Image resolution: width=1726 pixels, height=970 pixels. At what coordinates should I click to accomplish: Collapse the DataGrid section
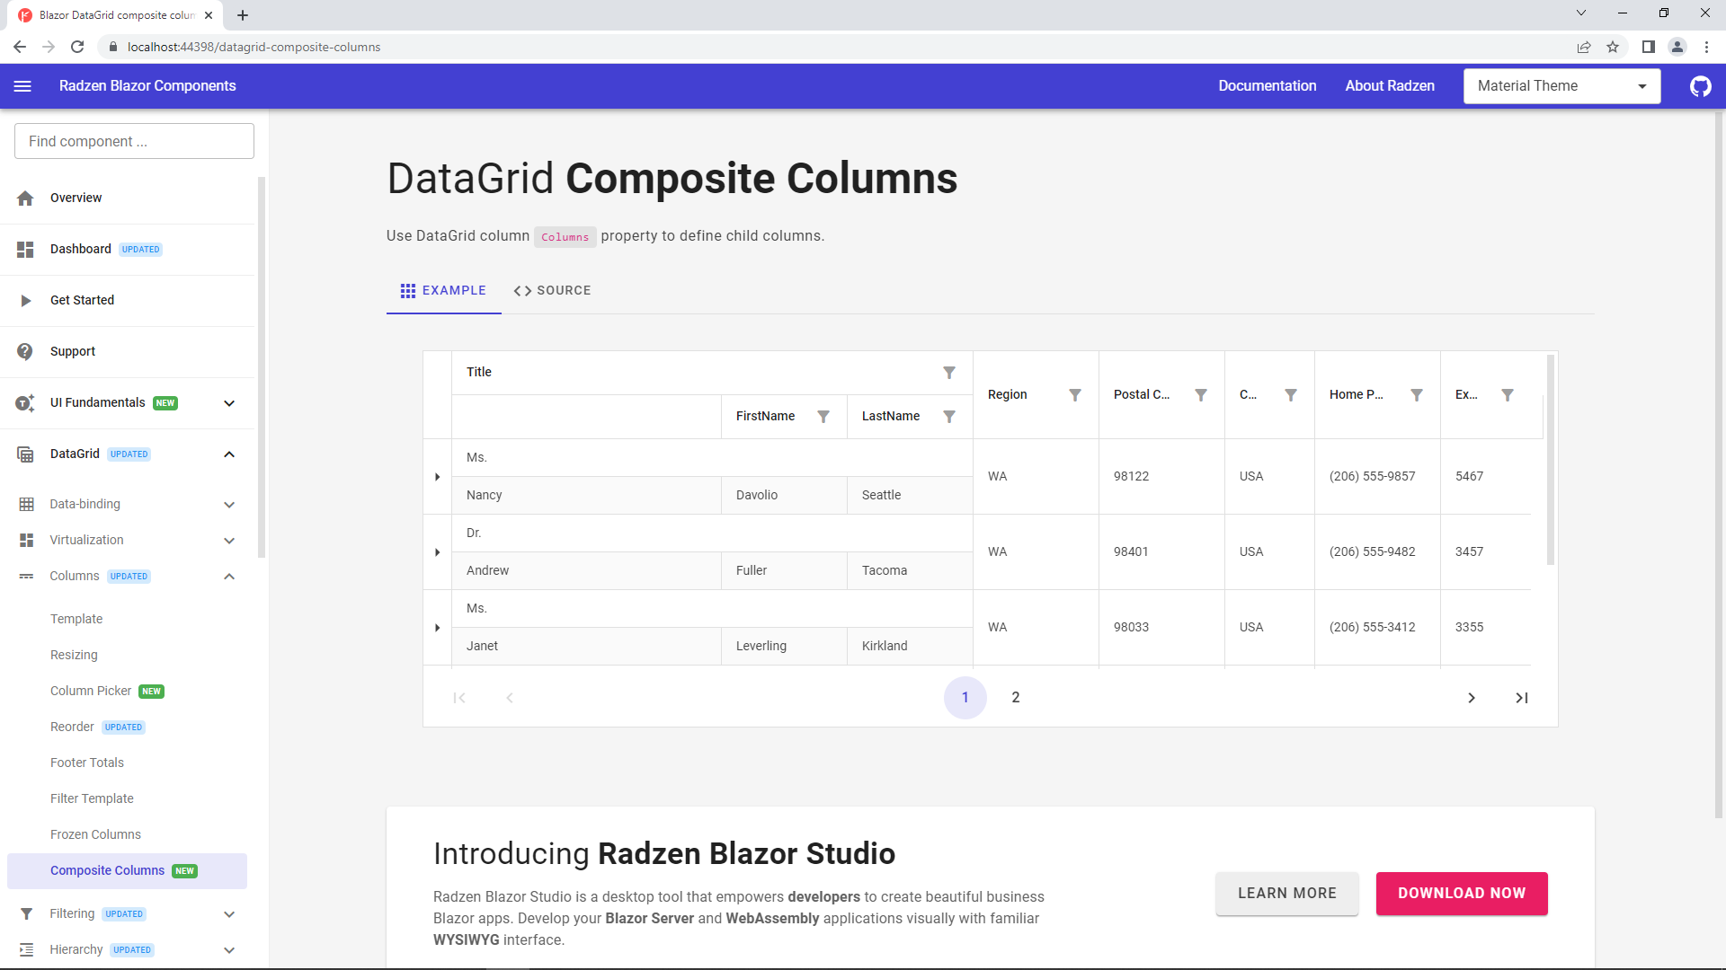point(228,454)
